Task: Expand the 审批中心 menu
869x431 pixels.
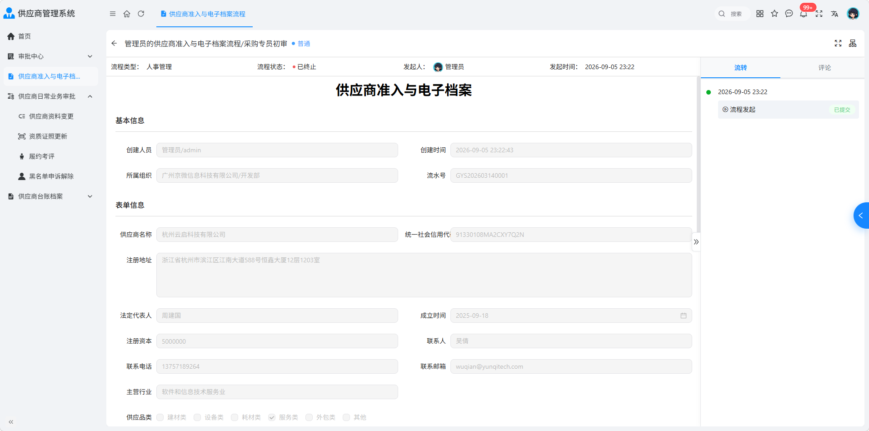Action: [51, 56]
